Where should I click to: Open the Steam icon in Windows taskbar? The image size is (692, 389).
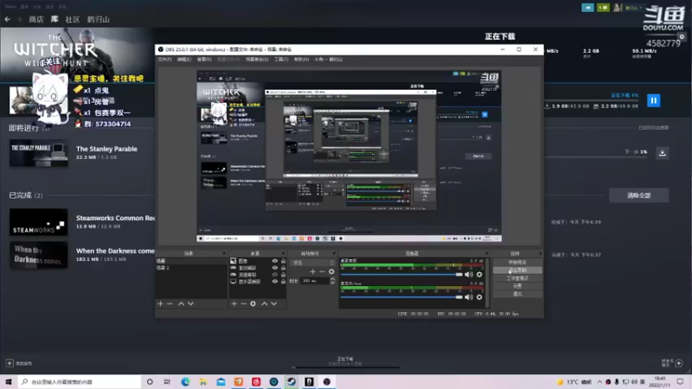292,381
